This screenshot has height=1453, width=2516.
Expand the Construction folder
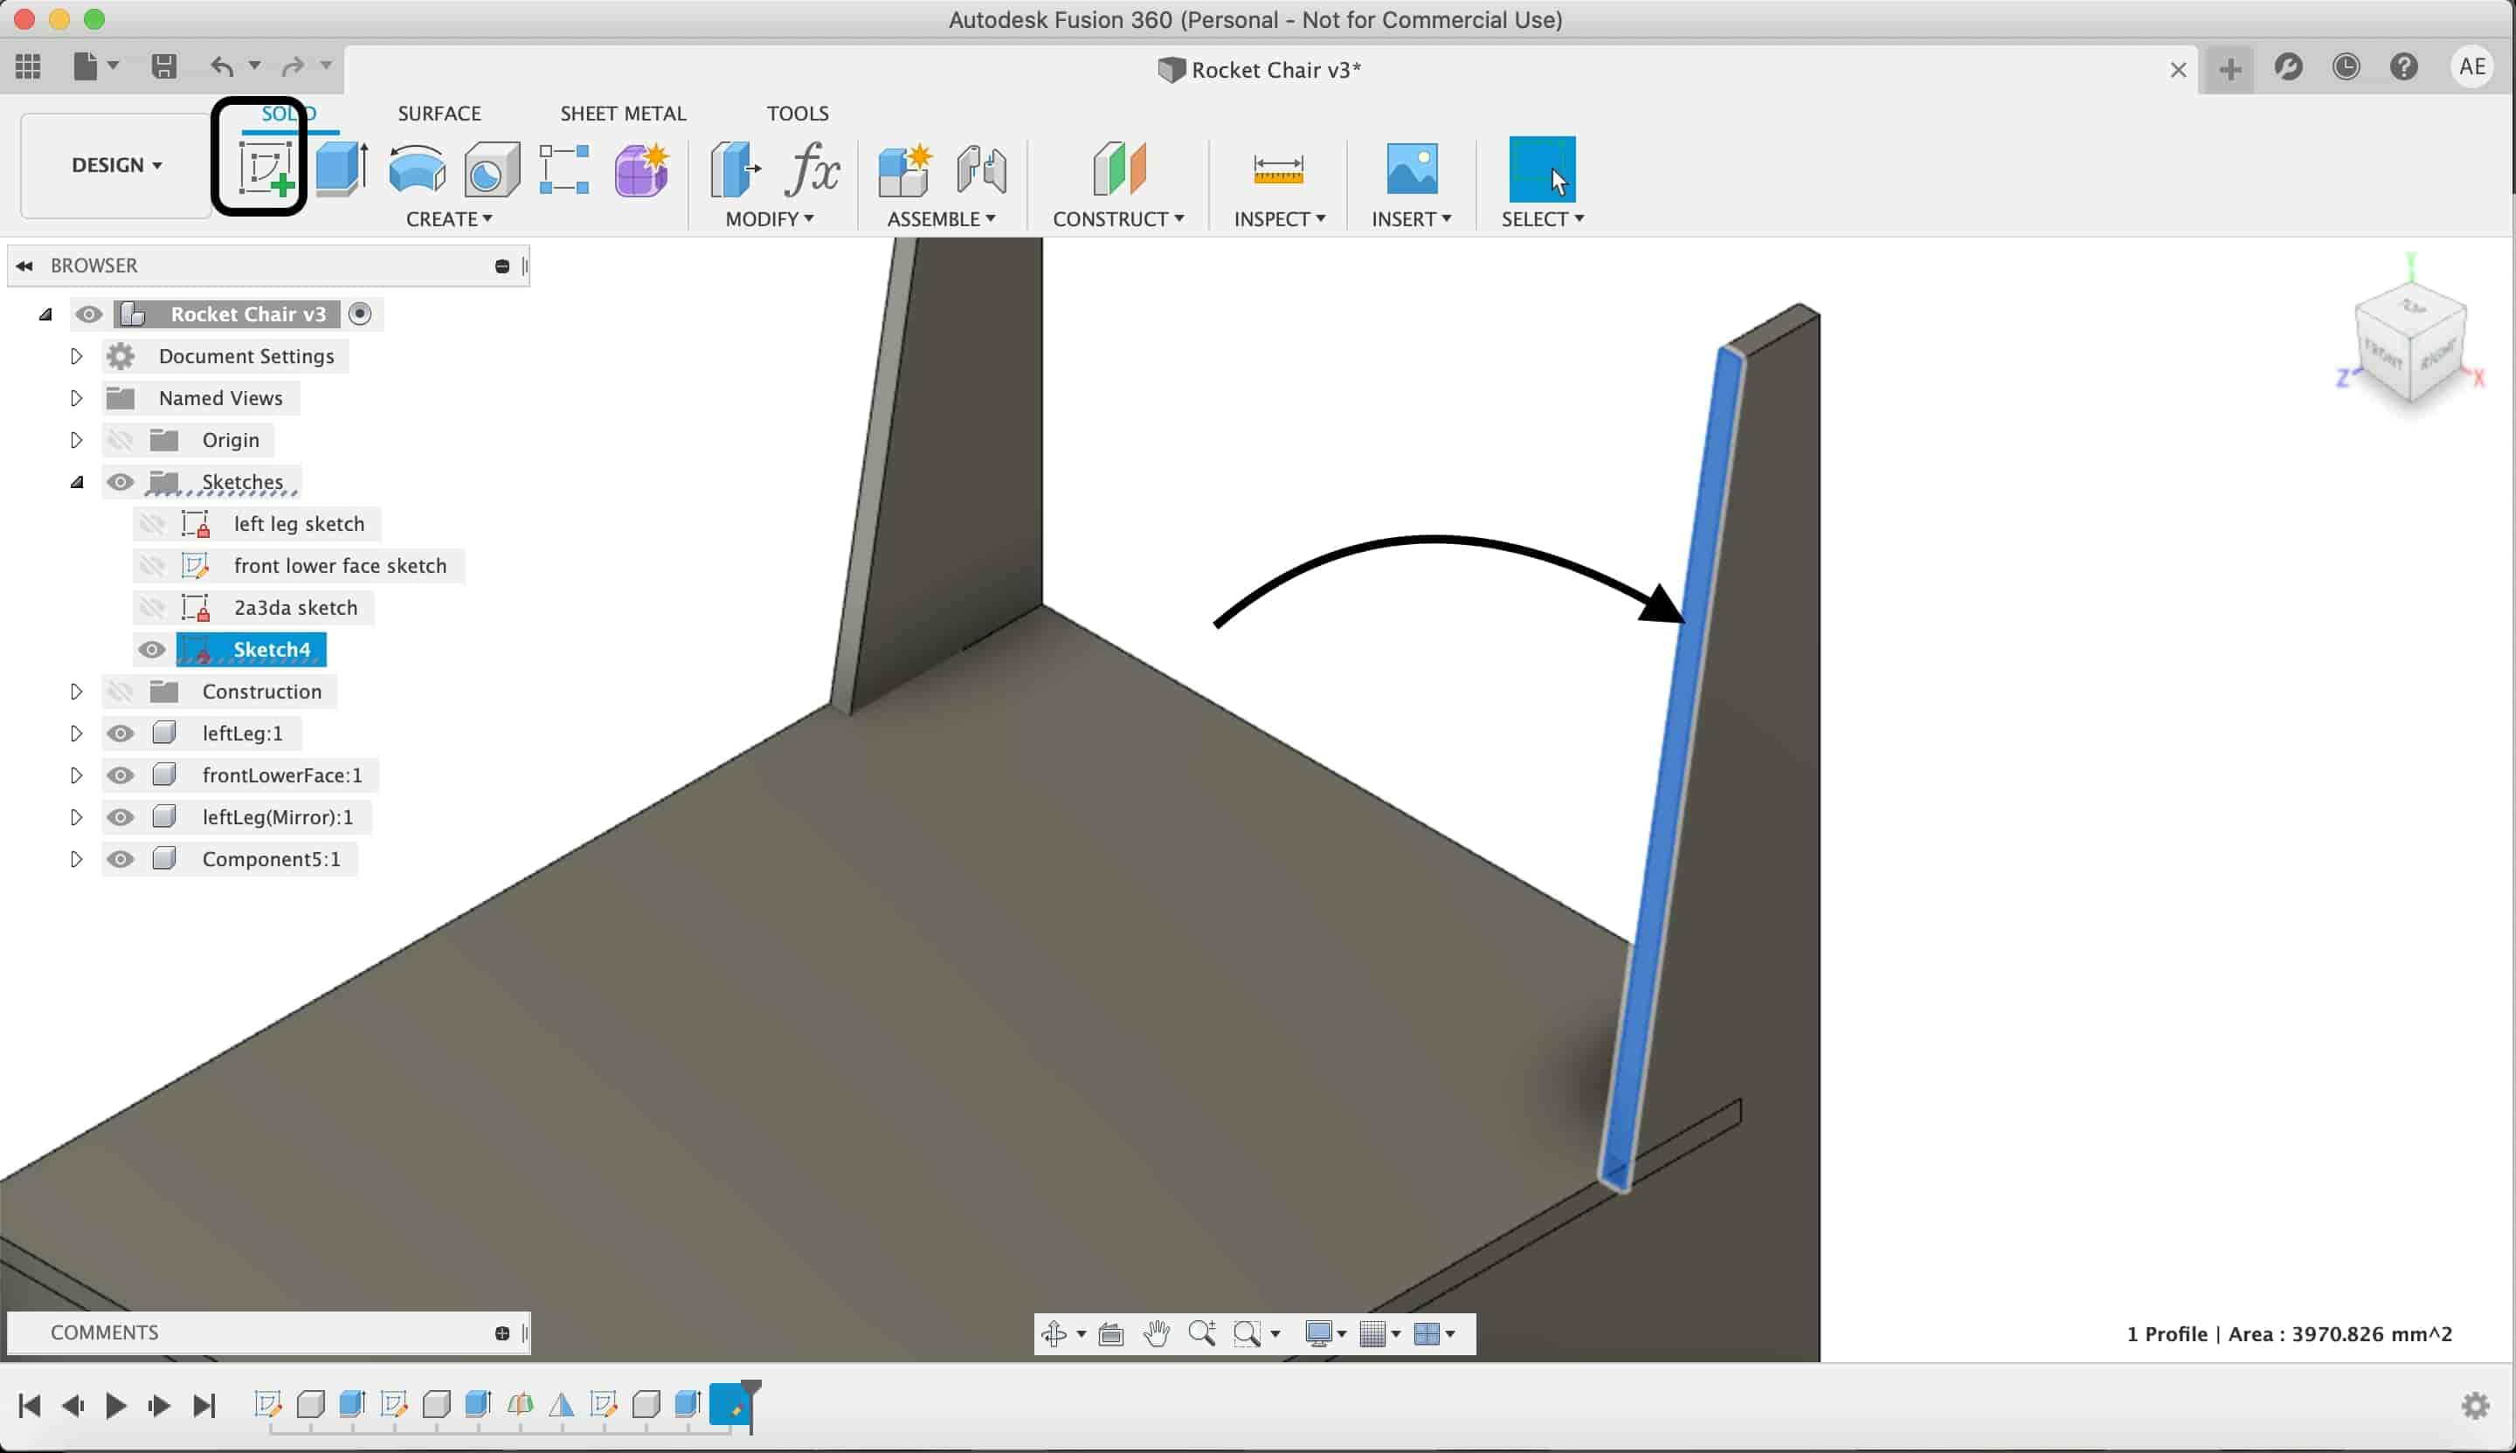76,692
